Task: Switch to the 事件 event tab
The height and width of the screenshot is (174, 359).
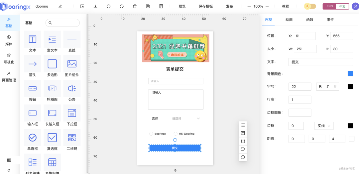Action: pos(330,20)
